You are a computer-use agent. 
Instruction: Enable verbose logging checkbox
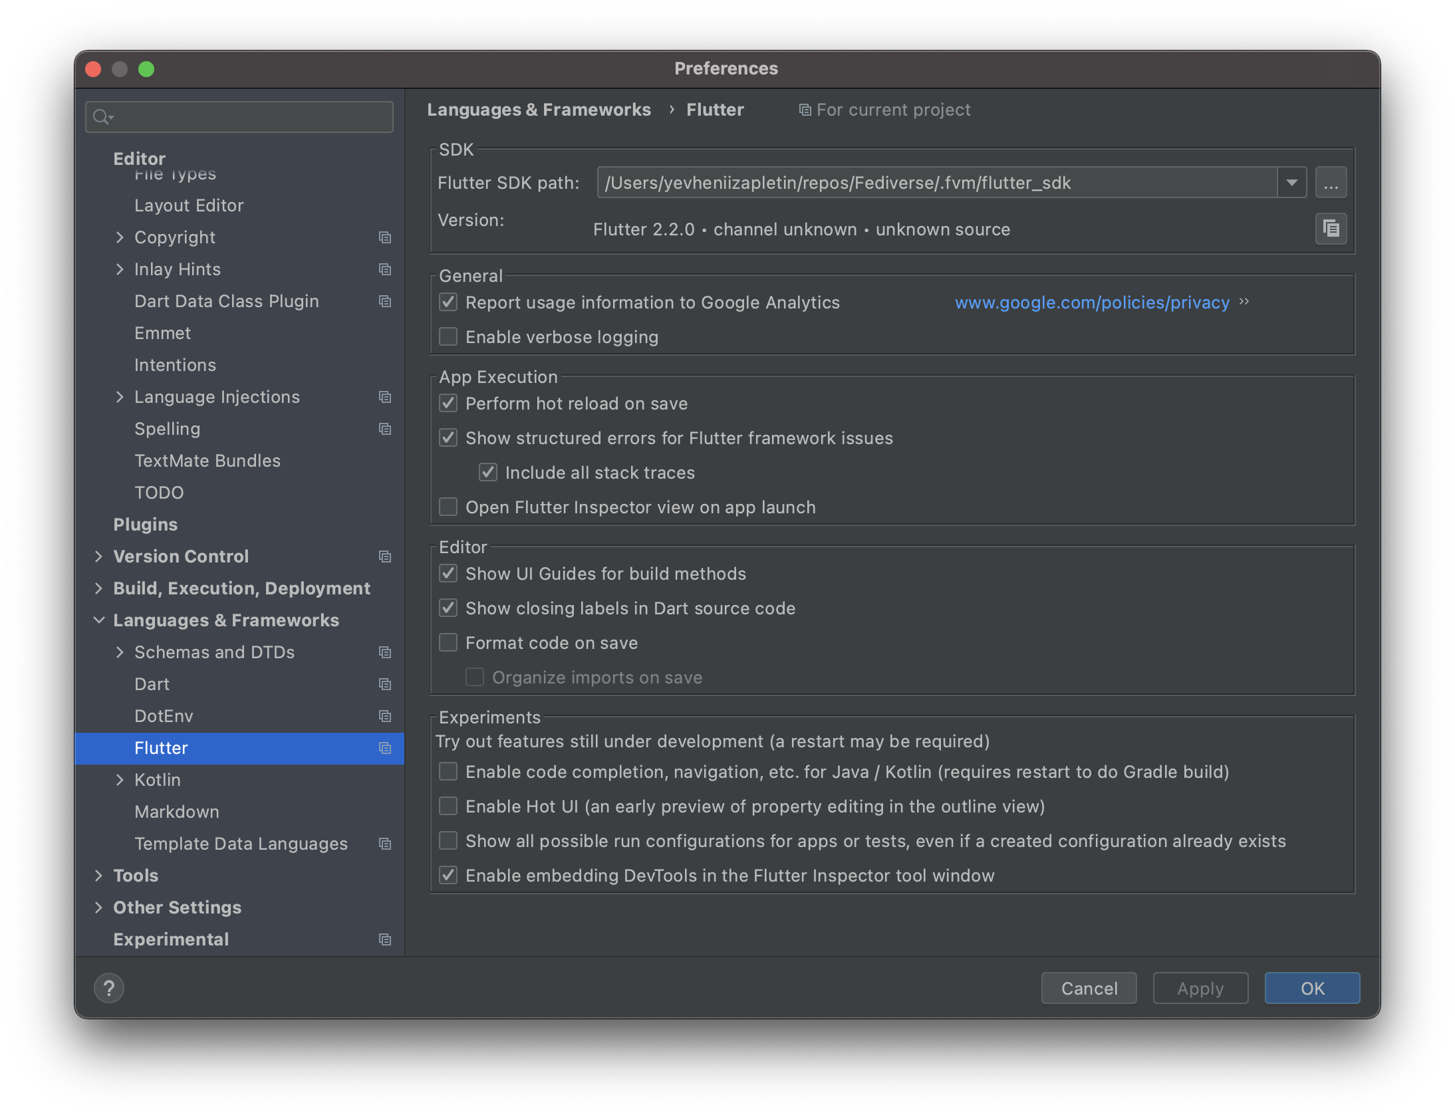[448, 337]
